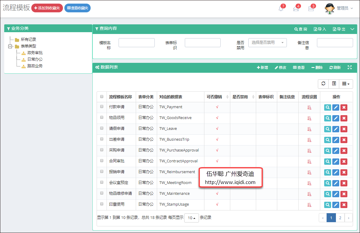Sort by 可否撤销 column arrows

tap(227, 97)
